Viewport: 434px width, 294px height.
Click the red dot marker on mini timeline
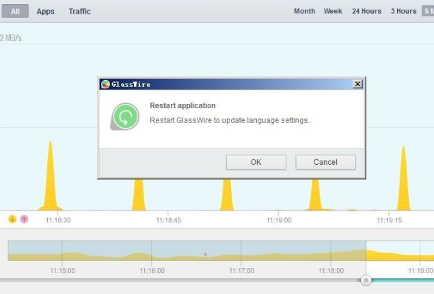point(205,254)
